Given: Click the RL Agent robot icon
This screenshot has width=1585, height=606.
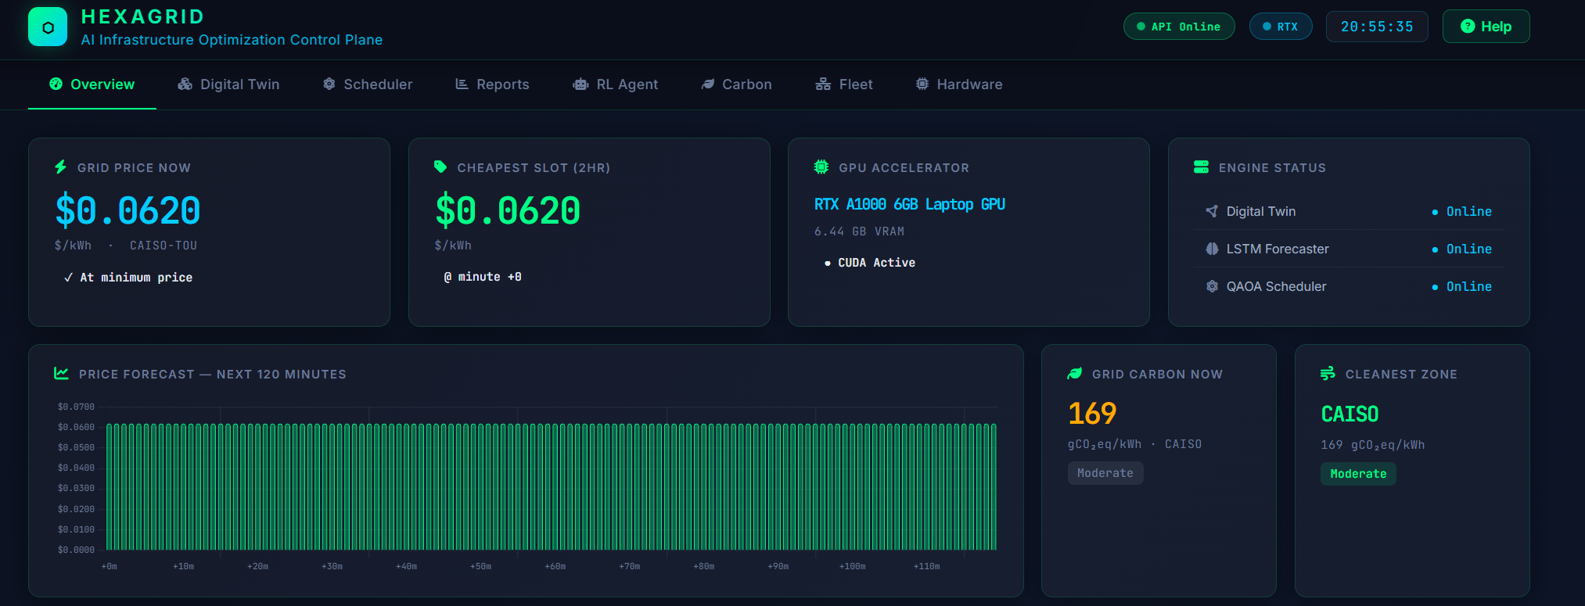Looking at the screenshot, I should [580, 84].
